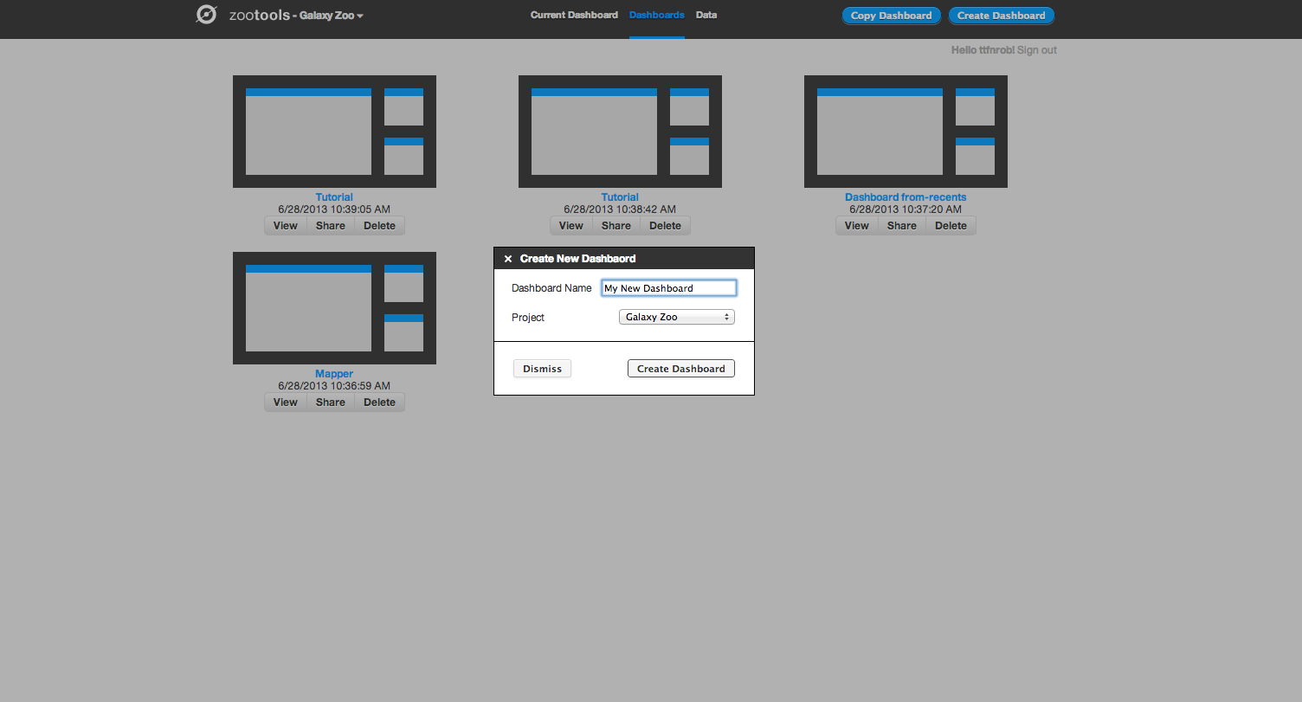Select the Dashboards tab
Screen dimensions: 1302x702
click(656, 15)
